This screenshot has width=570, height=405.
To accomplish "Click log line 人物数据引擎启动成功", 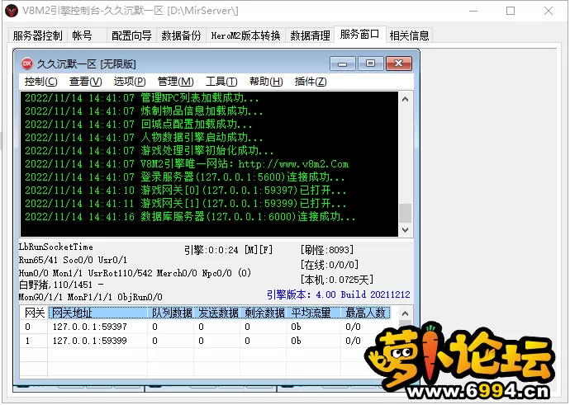I will pos(144,138).
